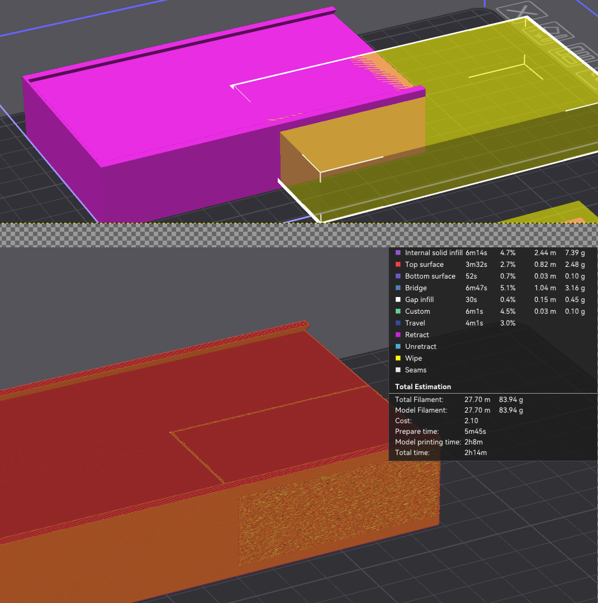Click the yellow Wipe swatch

(x=398, y=358)
